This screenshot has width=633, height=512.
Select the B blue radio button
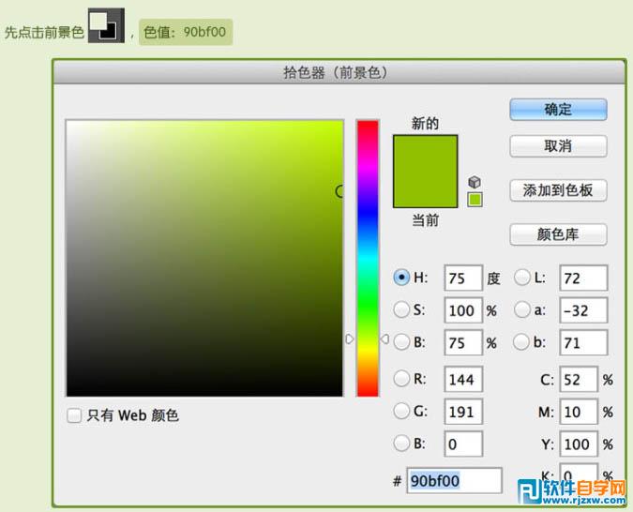pos(401,444)
